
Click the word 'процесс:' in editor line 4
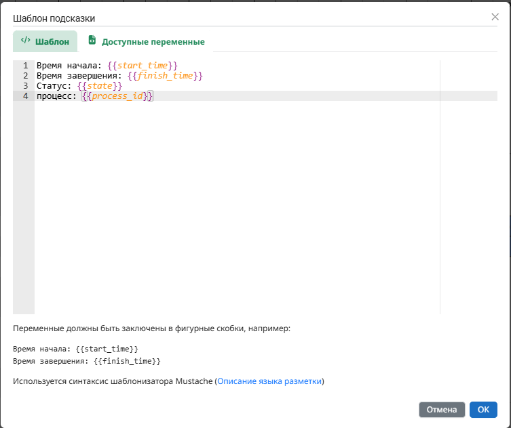click(x=56, y=96)
